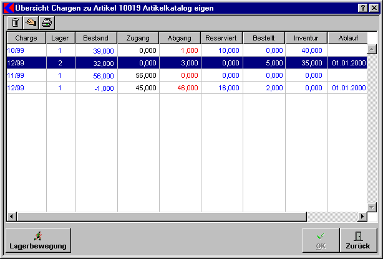The width and height of the screenshot is (383, 259).
Task: Click the trash can delete icon
Action: [x=15, y=22]
